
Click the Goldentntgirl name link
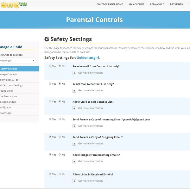[x=88, y=58]
